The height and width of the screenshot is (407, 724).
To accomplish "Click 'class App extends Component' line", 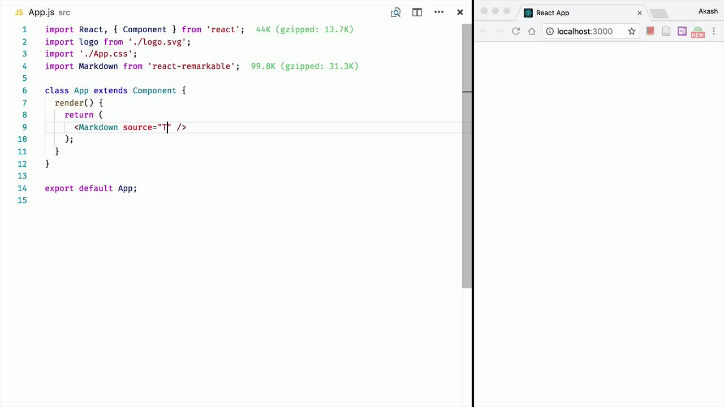I will point(115,90).
